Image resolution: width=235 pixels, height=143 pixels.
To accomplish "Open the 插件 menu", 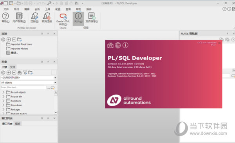I will 89,9.
